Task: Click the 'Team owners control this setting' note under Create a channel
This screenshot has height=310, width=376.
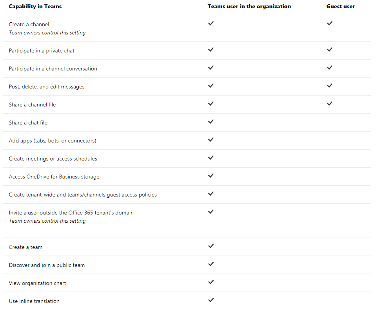Action: point(47,33)
